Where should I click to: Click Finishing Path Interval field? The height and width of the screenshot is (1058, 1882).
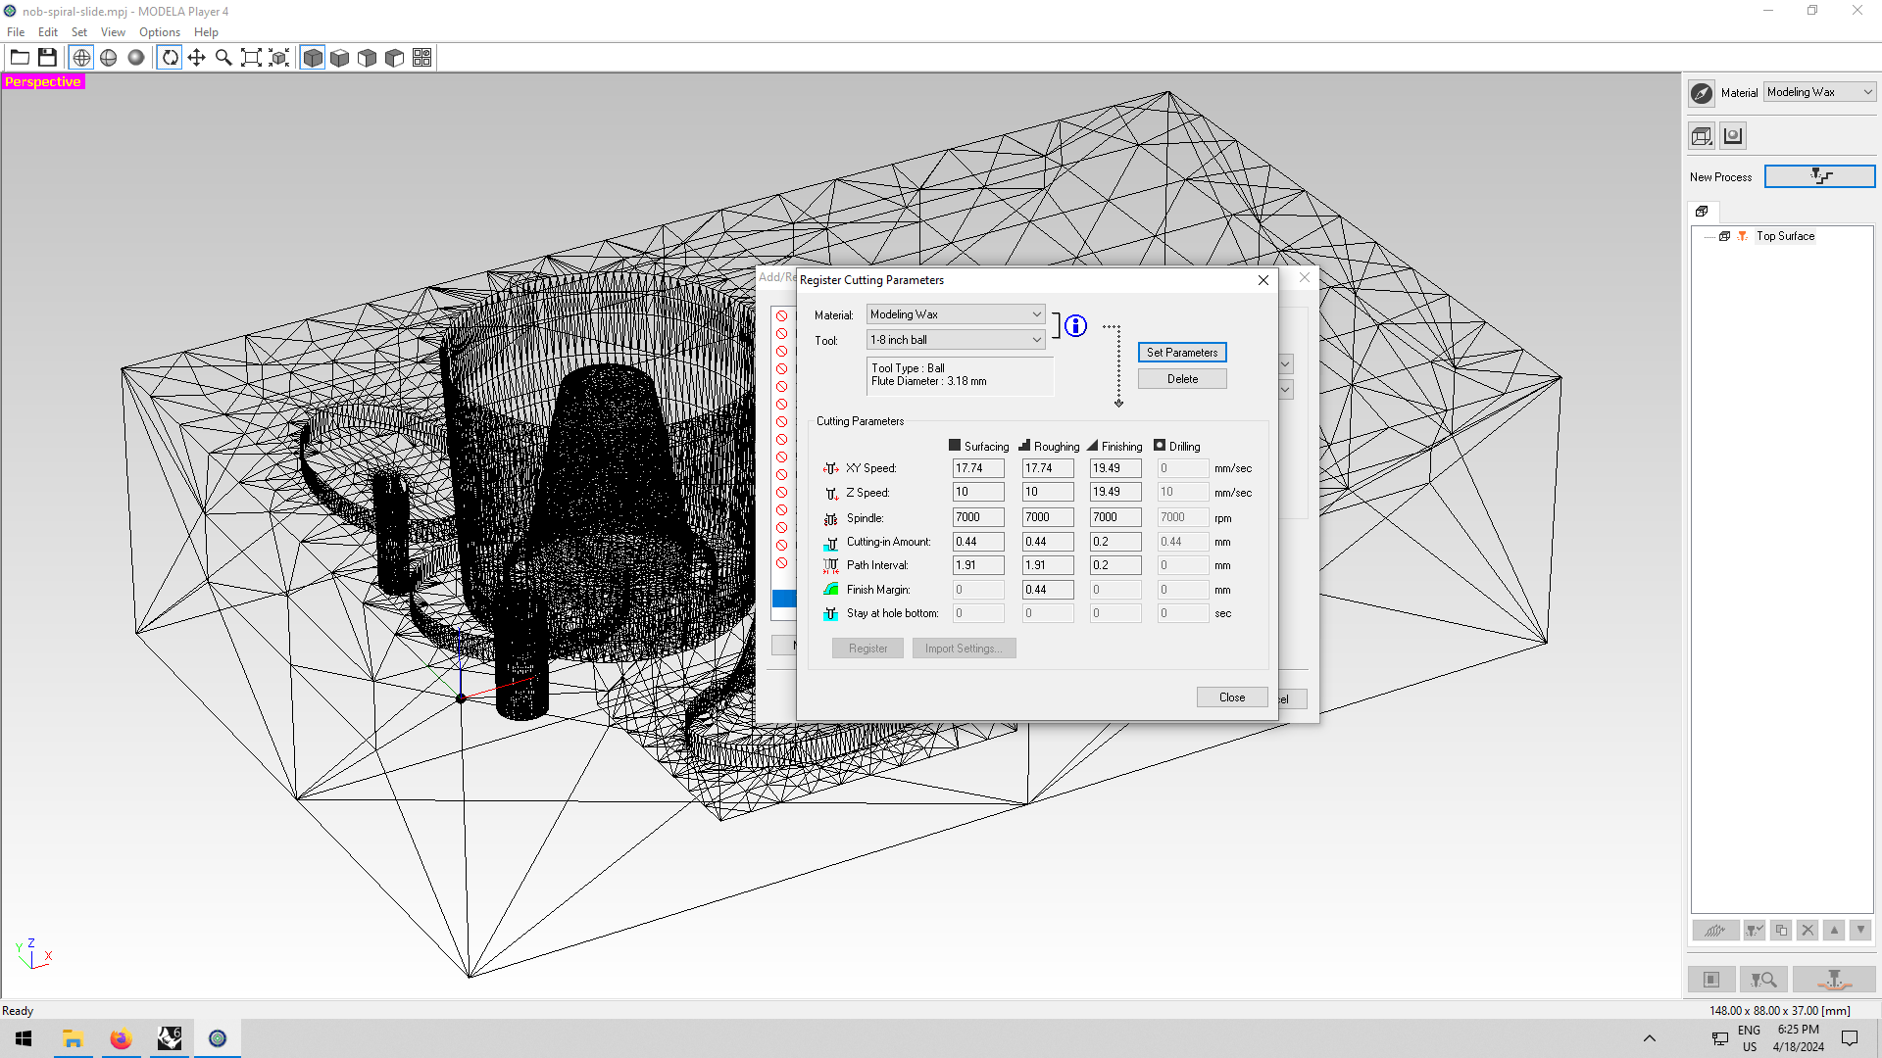pyautogui.click(x=1115, y=565)
